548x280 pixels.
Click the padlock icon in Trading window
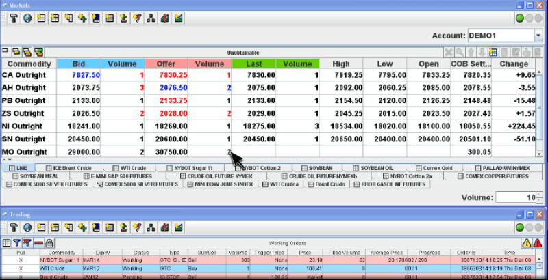pos(49,242)
